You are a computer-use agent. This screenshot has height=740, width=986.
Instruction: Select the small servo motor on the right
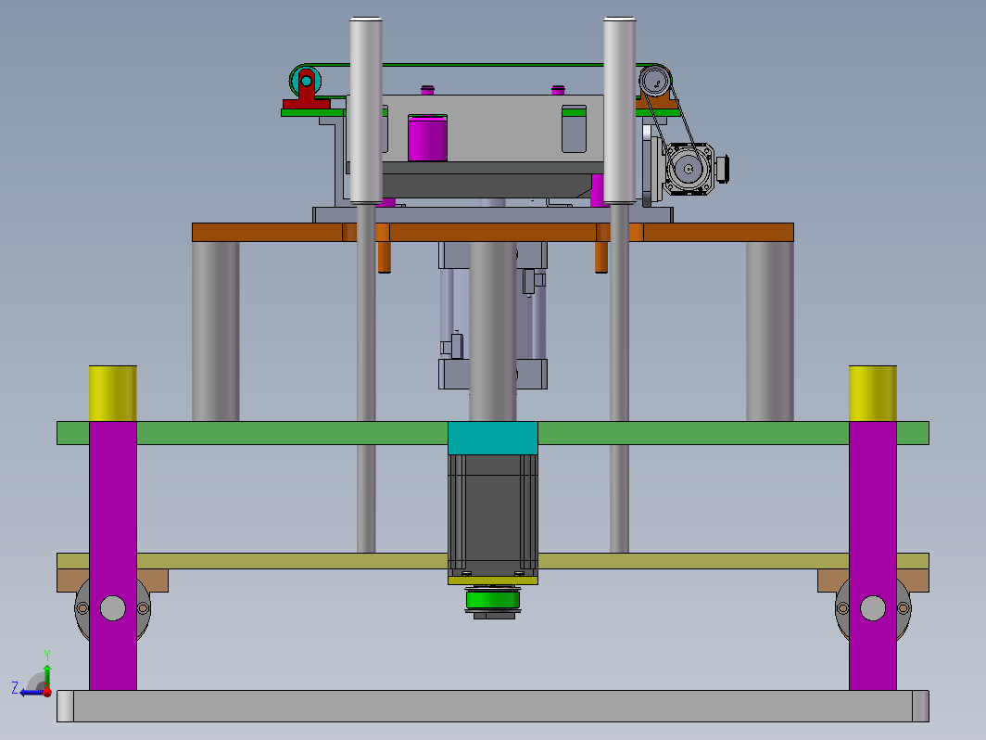pos(689,169)
